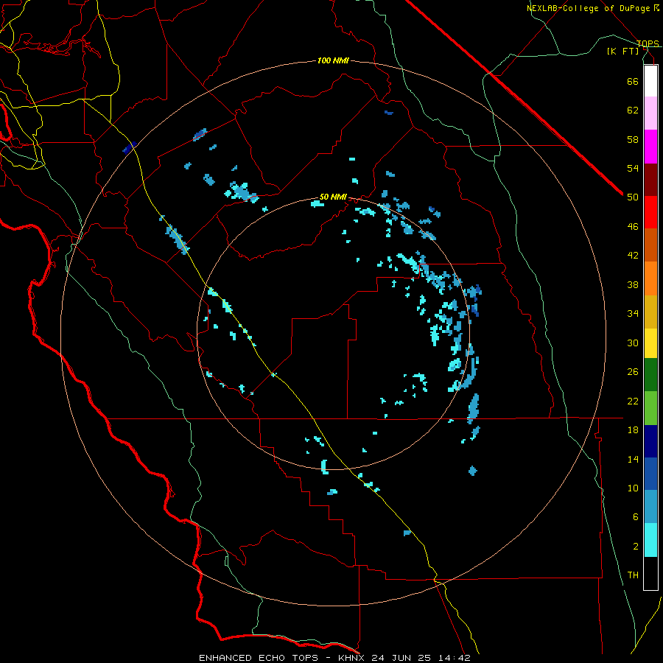The width and height of the screenshot is (663, 663).
Task: Click the 50 NMI range ring label
Action: 333,197
